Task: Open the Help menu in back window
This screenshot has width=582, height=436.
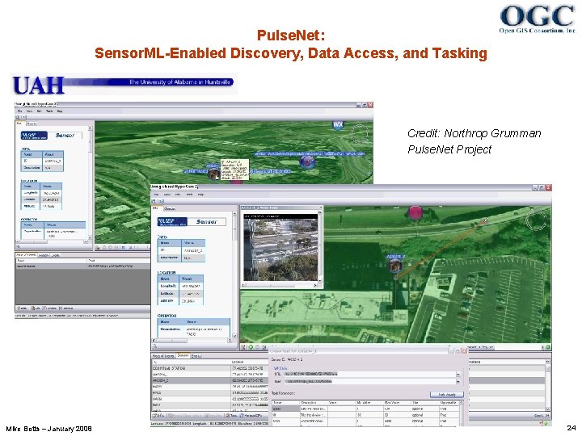Action: [60, 111]
